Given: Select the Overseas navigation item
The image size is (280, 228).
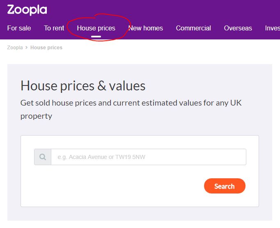Looking at the screenshot, I should click(x=238, y=28).
